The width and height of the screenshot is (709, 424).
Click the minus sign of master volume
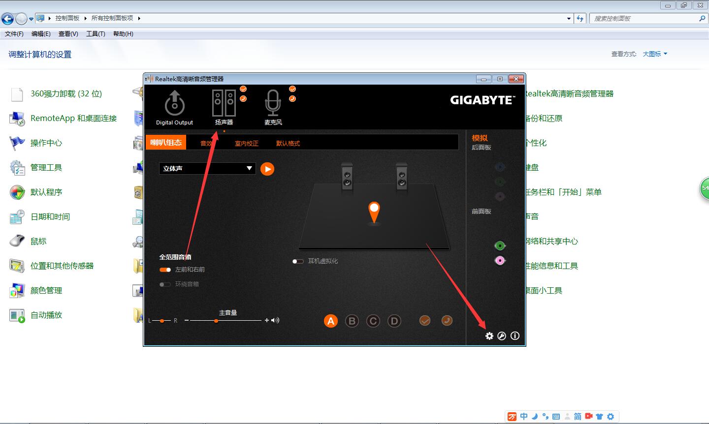[x=187, y=320]
